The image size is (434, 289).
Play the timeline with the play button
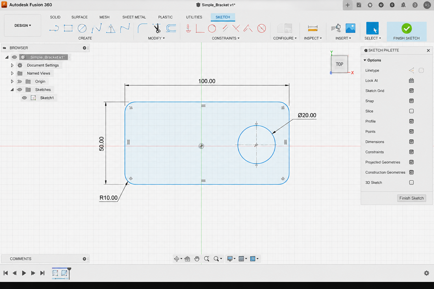[x=24, y=273]
